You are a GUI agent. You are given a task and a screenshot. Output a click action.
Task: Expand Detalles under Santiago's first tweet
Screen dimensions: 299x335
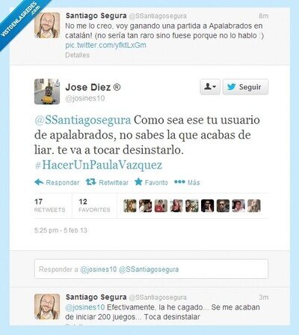(77, 55)
